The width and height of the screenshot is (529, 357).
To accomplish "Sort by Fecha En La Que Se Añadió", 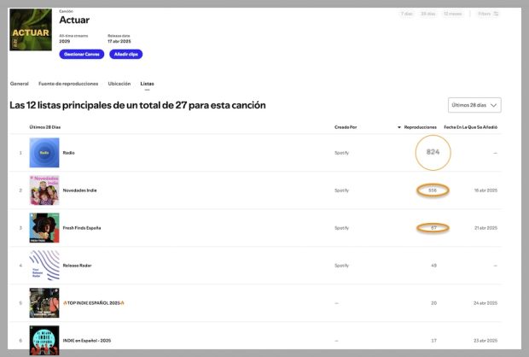I will click(470, 126).
